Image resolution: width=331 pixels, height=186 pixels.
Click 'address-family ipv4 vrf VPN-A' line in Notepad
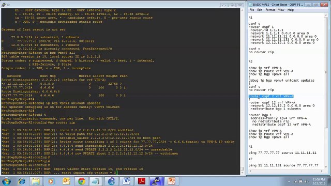point(279,118)
